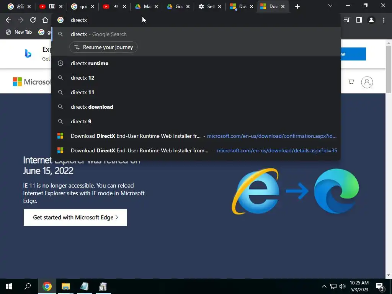
Task: Click Get started with Microsoft Edge button
Action: 75,217
